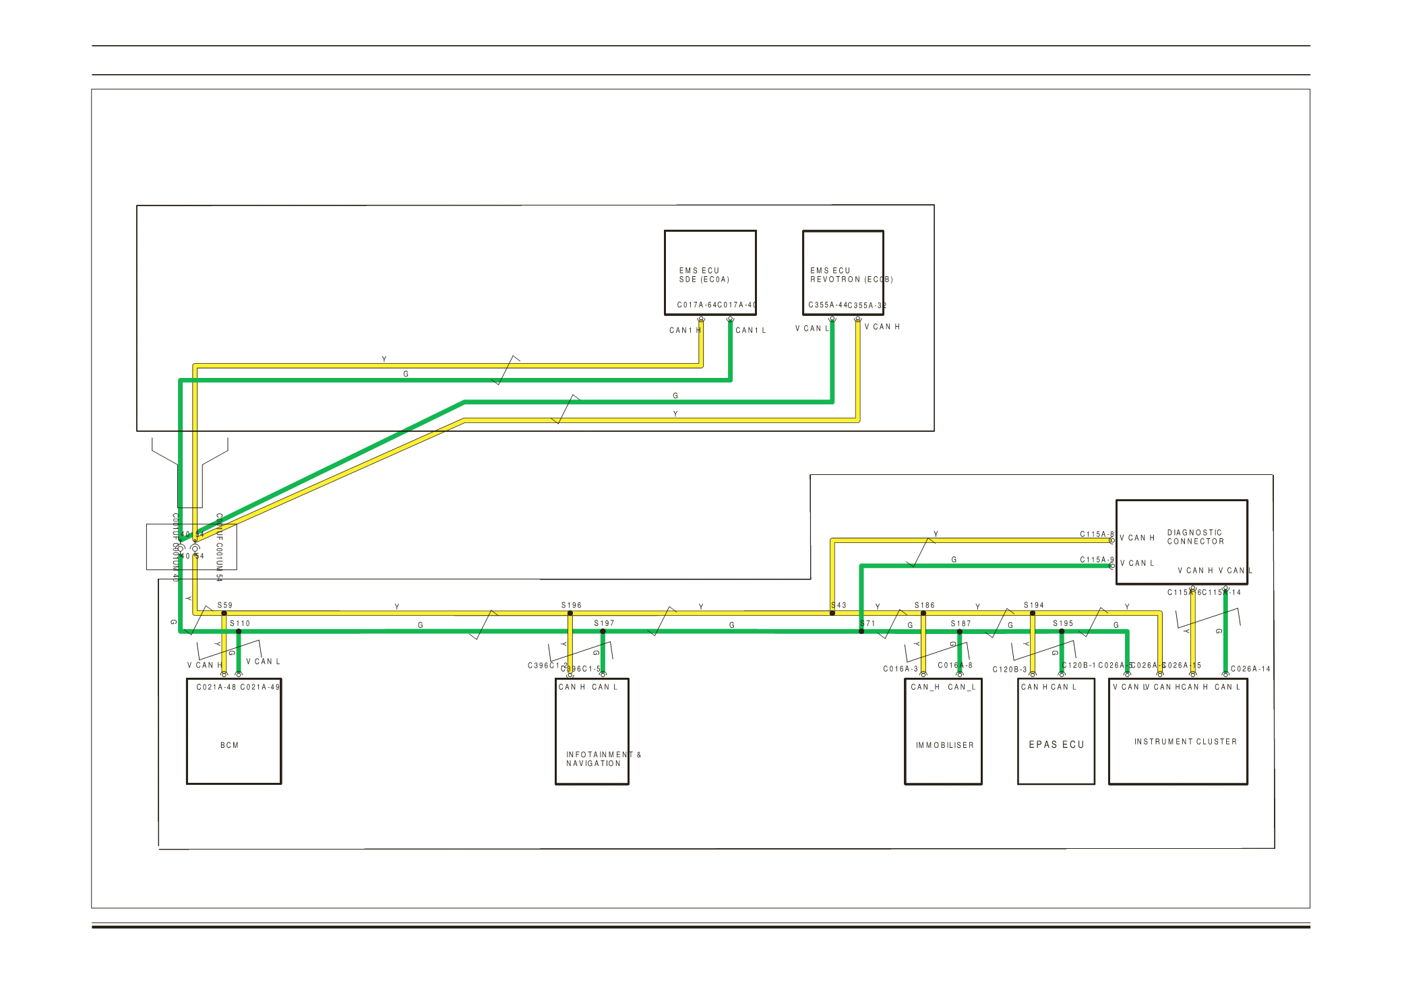Select the Diagnostic Connector box
This screenshot has height=991, width=1402.
click(1181, 542)
